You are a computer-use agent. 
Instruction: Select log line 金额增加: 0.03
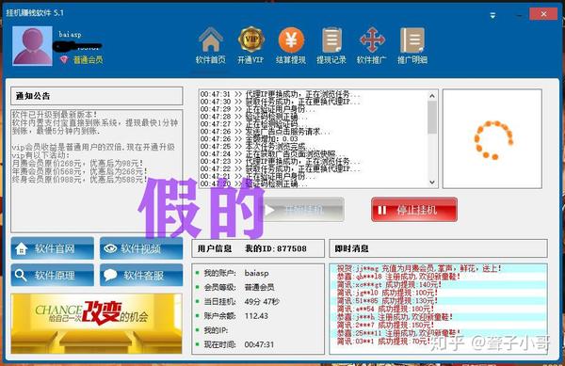pos(250,139)
